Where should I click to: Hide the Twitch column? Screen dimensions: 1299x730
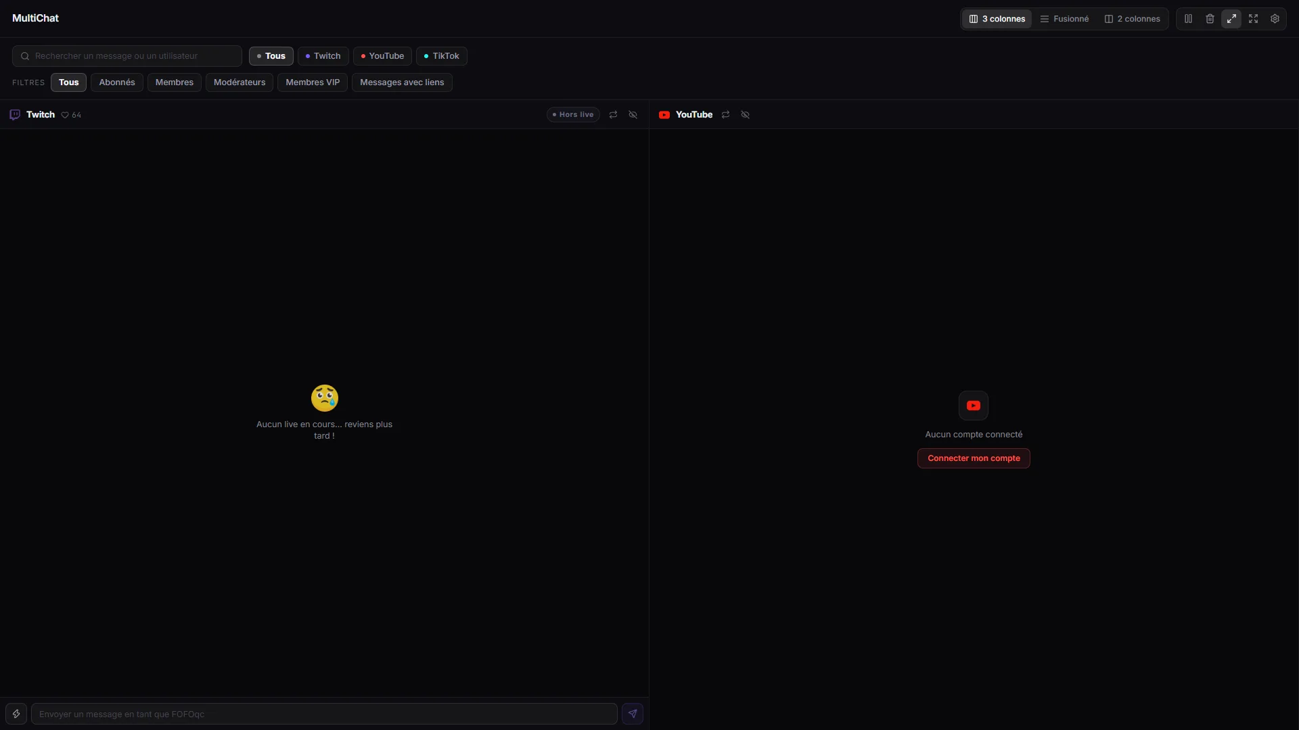(633, 115)
